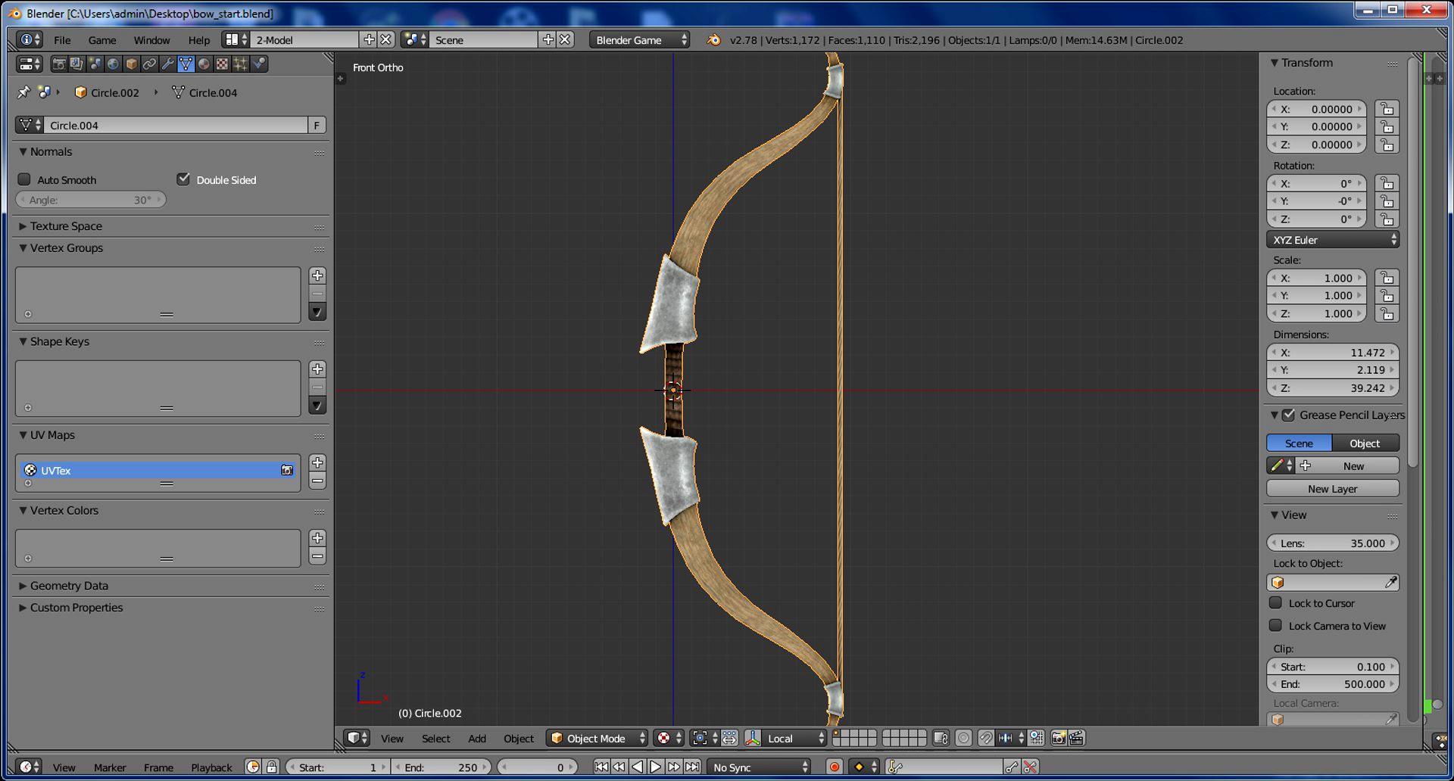The height and width of the screenshot is (781, 1454).
Task: Open the Particles properties tab
Action: click(240, 64)
